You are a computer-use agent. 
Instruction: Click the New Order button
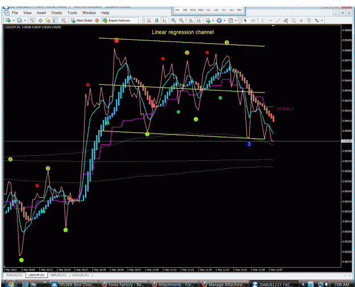(82, 20)
